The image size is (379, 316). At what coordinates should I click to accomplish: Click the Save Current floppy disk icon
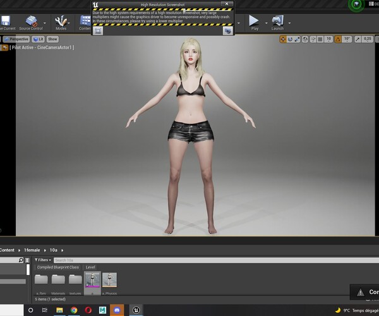click(x=5, y=21)
